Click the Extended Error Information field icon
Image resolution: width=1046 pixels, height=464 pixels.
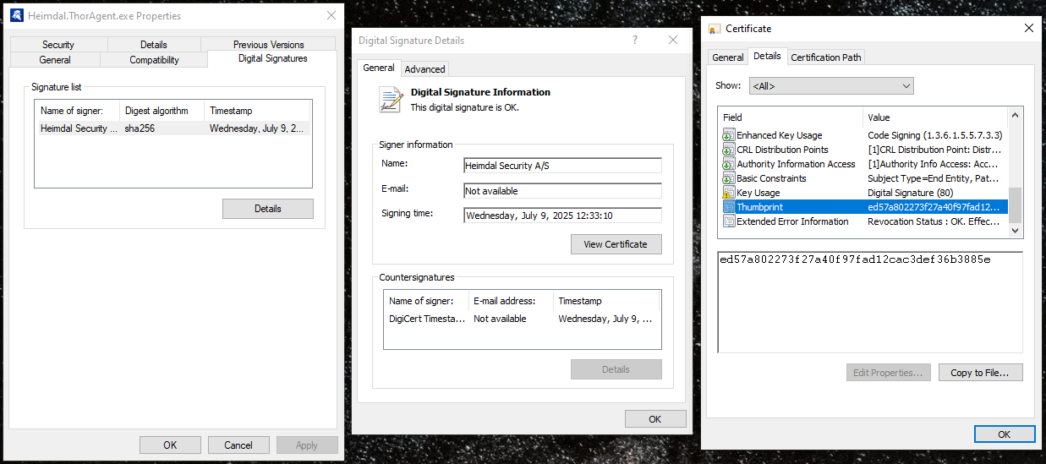pos(729,221)
